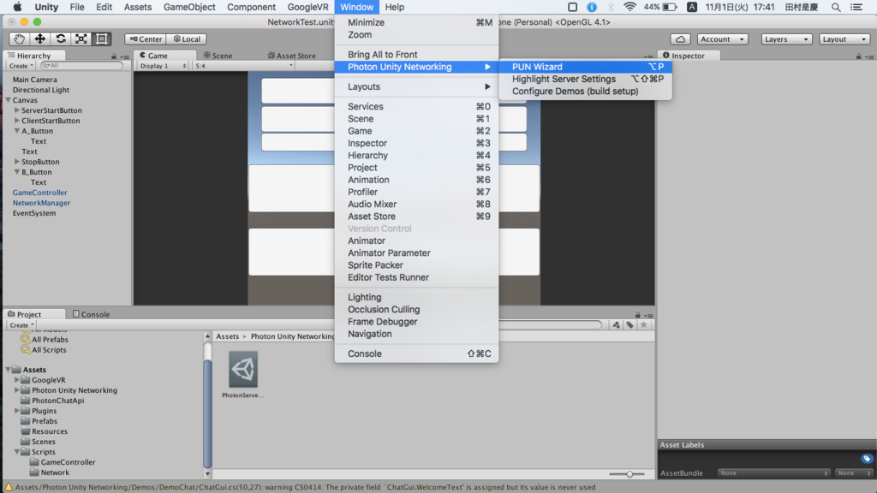Open Display 1 dropdown in Game view
Image resolution: width=877 pixels, height=493 pixels.
click(162, 66)
